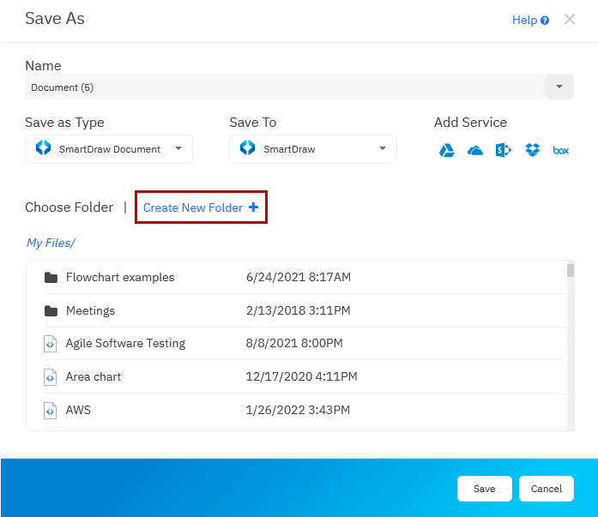Expand the Name field dropdown arrow
The width and height of the screenshot is (598, 517).
pyautogui.click(x=559, y=87)
